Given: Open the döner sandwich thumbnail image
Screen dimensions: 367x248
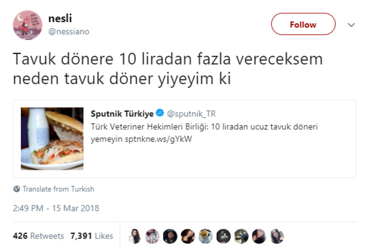Looking at the screenshot, I should [52, 139].
